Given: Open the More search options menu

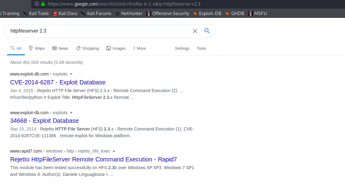Looking at the screenshot, I should (x=139, y=48).
